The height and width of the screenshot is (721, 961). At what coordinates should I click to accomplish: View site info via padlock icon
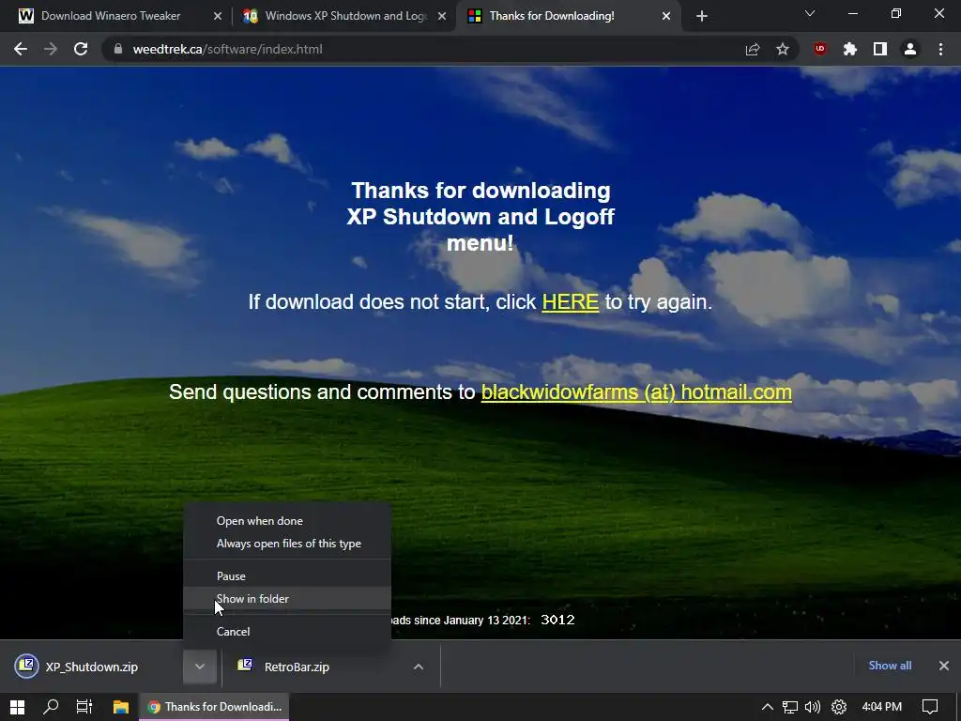tap(118, 49)
